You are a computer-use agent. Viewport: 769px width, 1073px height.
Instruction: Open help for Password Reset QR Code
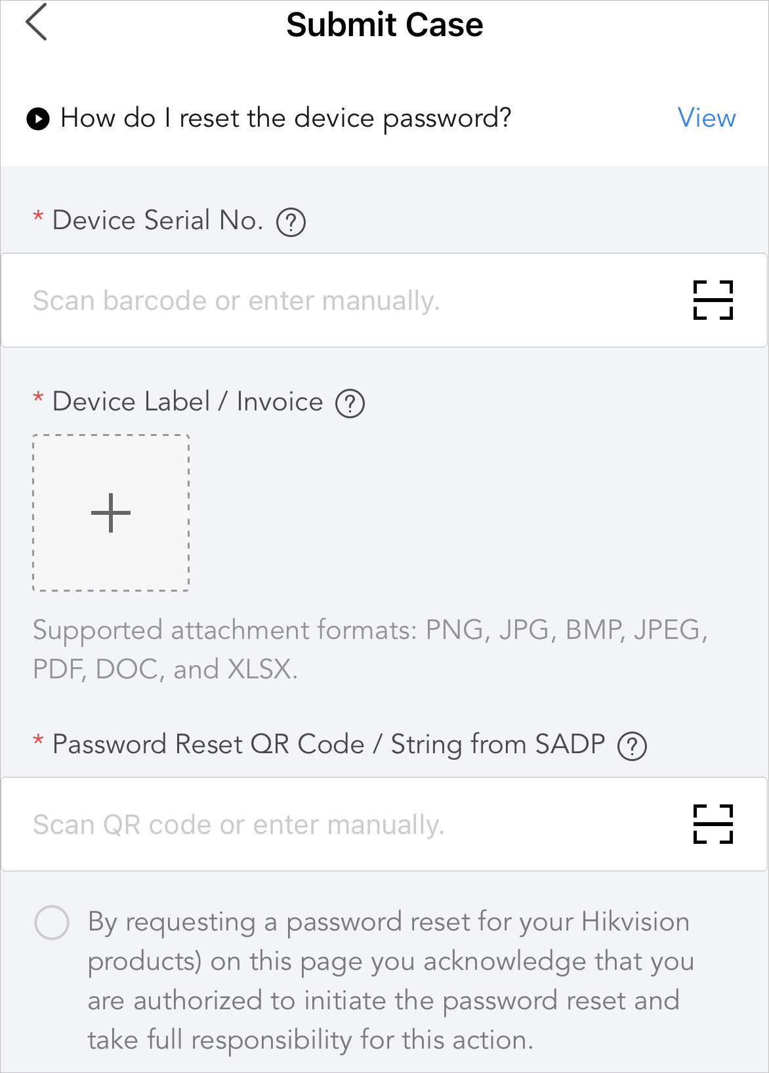[632, 746]
